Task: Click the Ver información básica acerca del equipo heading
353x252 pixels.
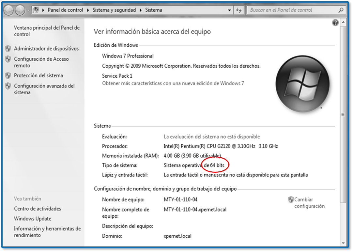Action: [152, 32]
